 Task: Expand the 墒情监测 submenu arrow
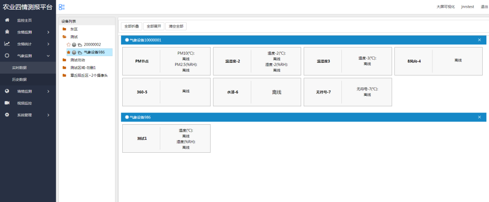pos(48,91)
